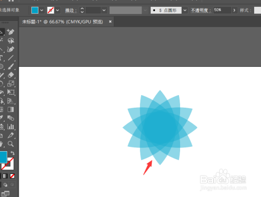
Task: Select the Free Transform tool
Action: coord(10,92)
